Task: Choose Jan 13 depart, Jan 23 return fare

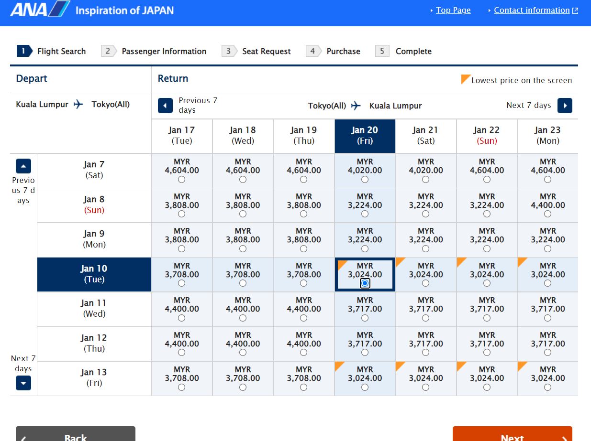Action: tap(548, 387)
